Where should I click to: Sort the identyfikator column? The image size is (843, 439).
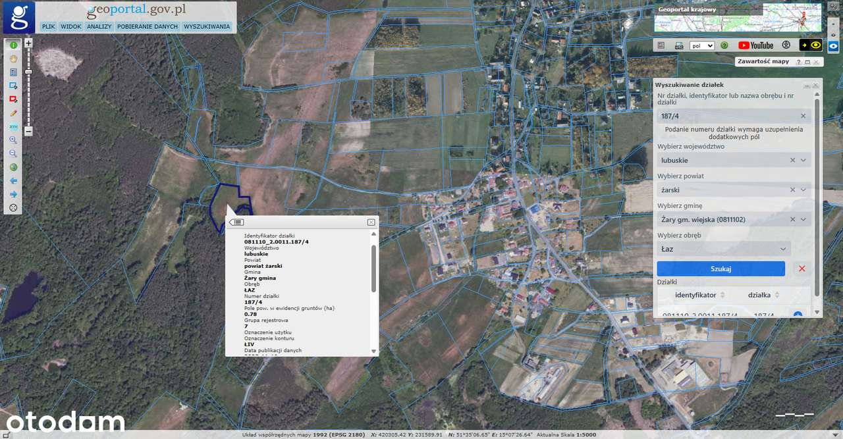tap(722, 295)
